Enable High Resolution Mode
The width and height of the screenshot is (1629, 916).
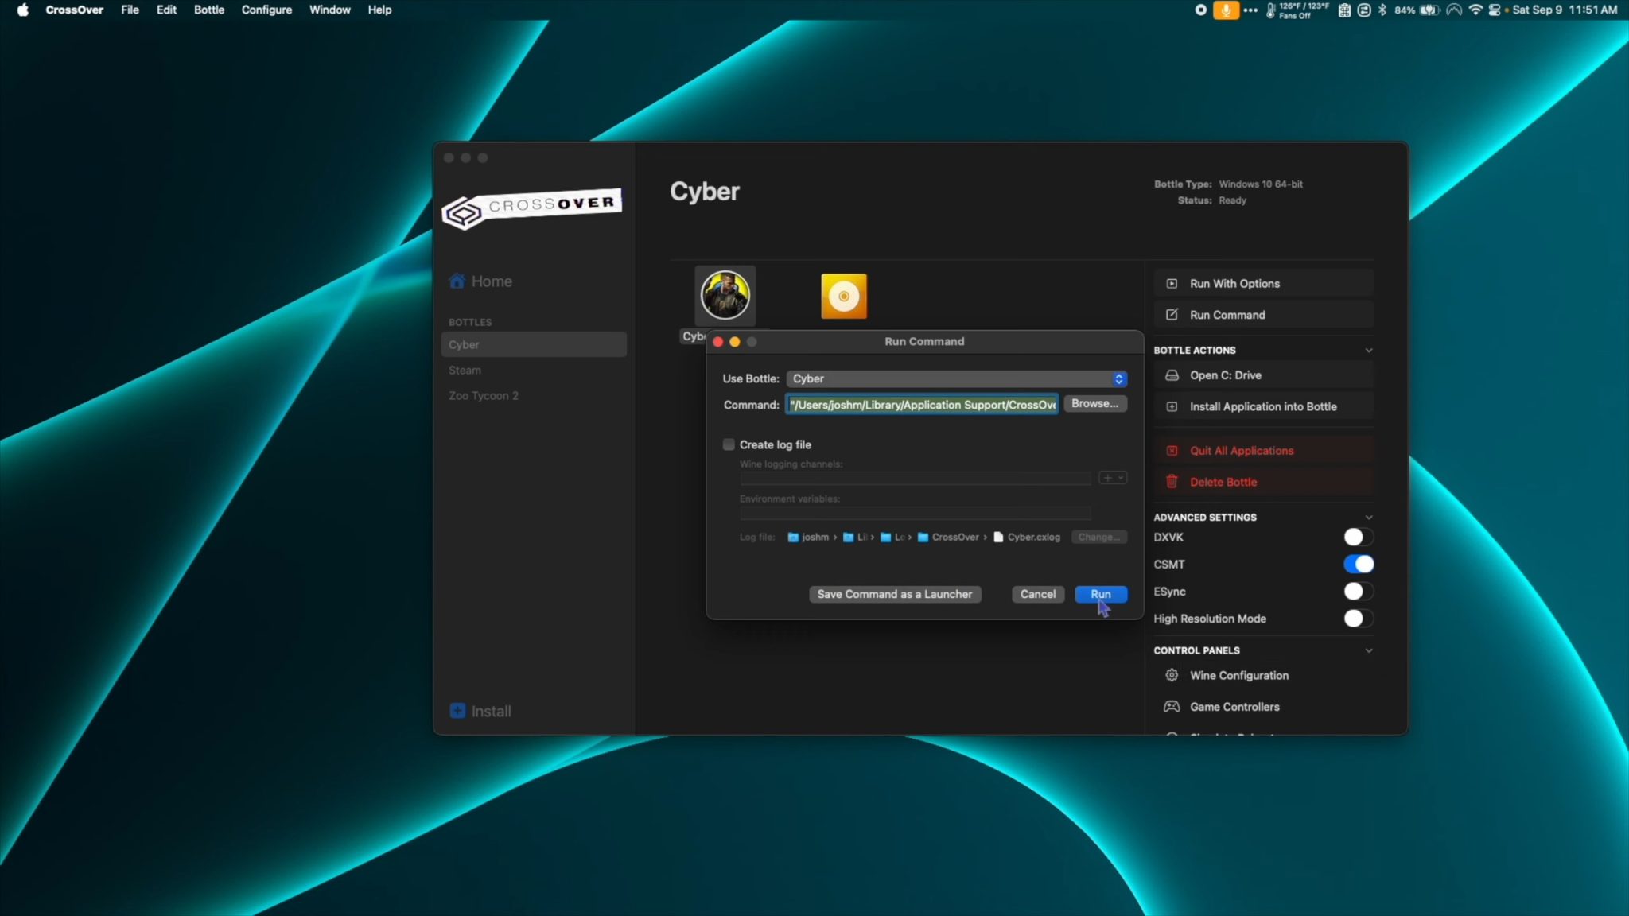1359,618
